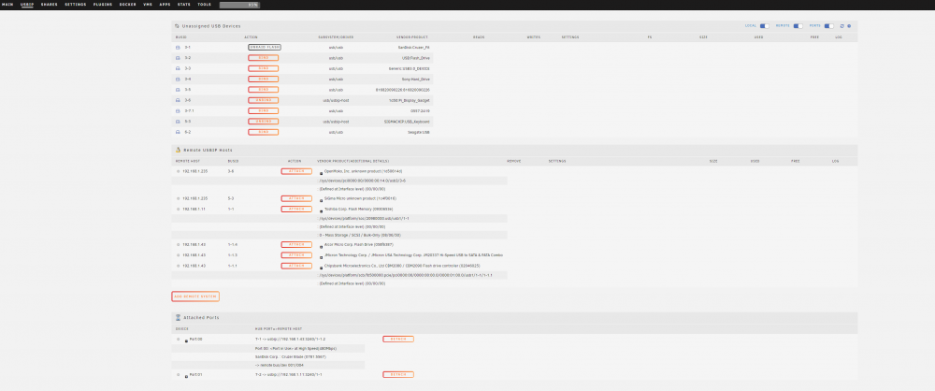Open the Settings tab
Image resolution: width=935 pixels, height=391 pixels.
coord(75,5)
